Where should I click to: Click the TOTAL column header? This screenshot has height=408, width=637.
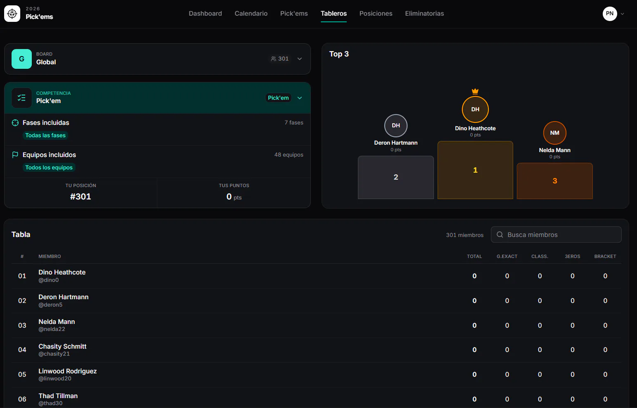pos(474,256)
